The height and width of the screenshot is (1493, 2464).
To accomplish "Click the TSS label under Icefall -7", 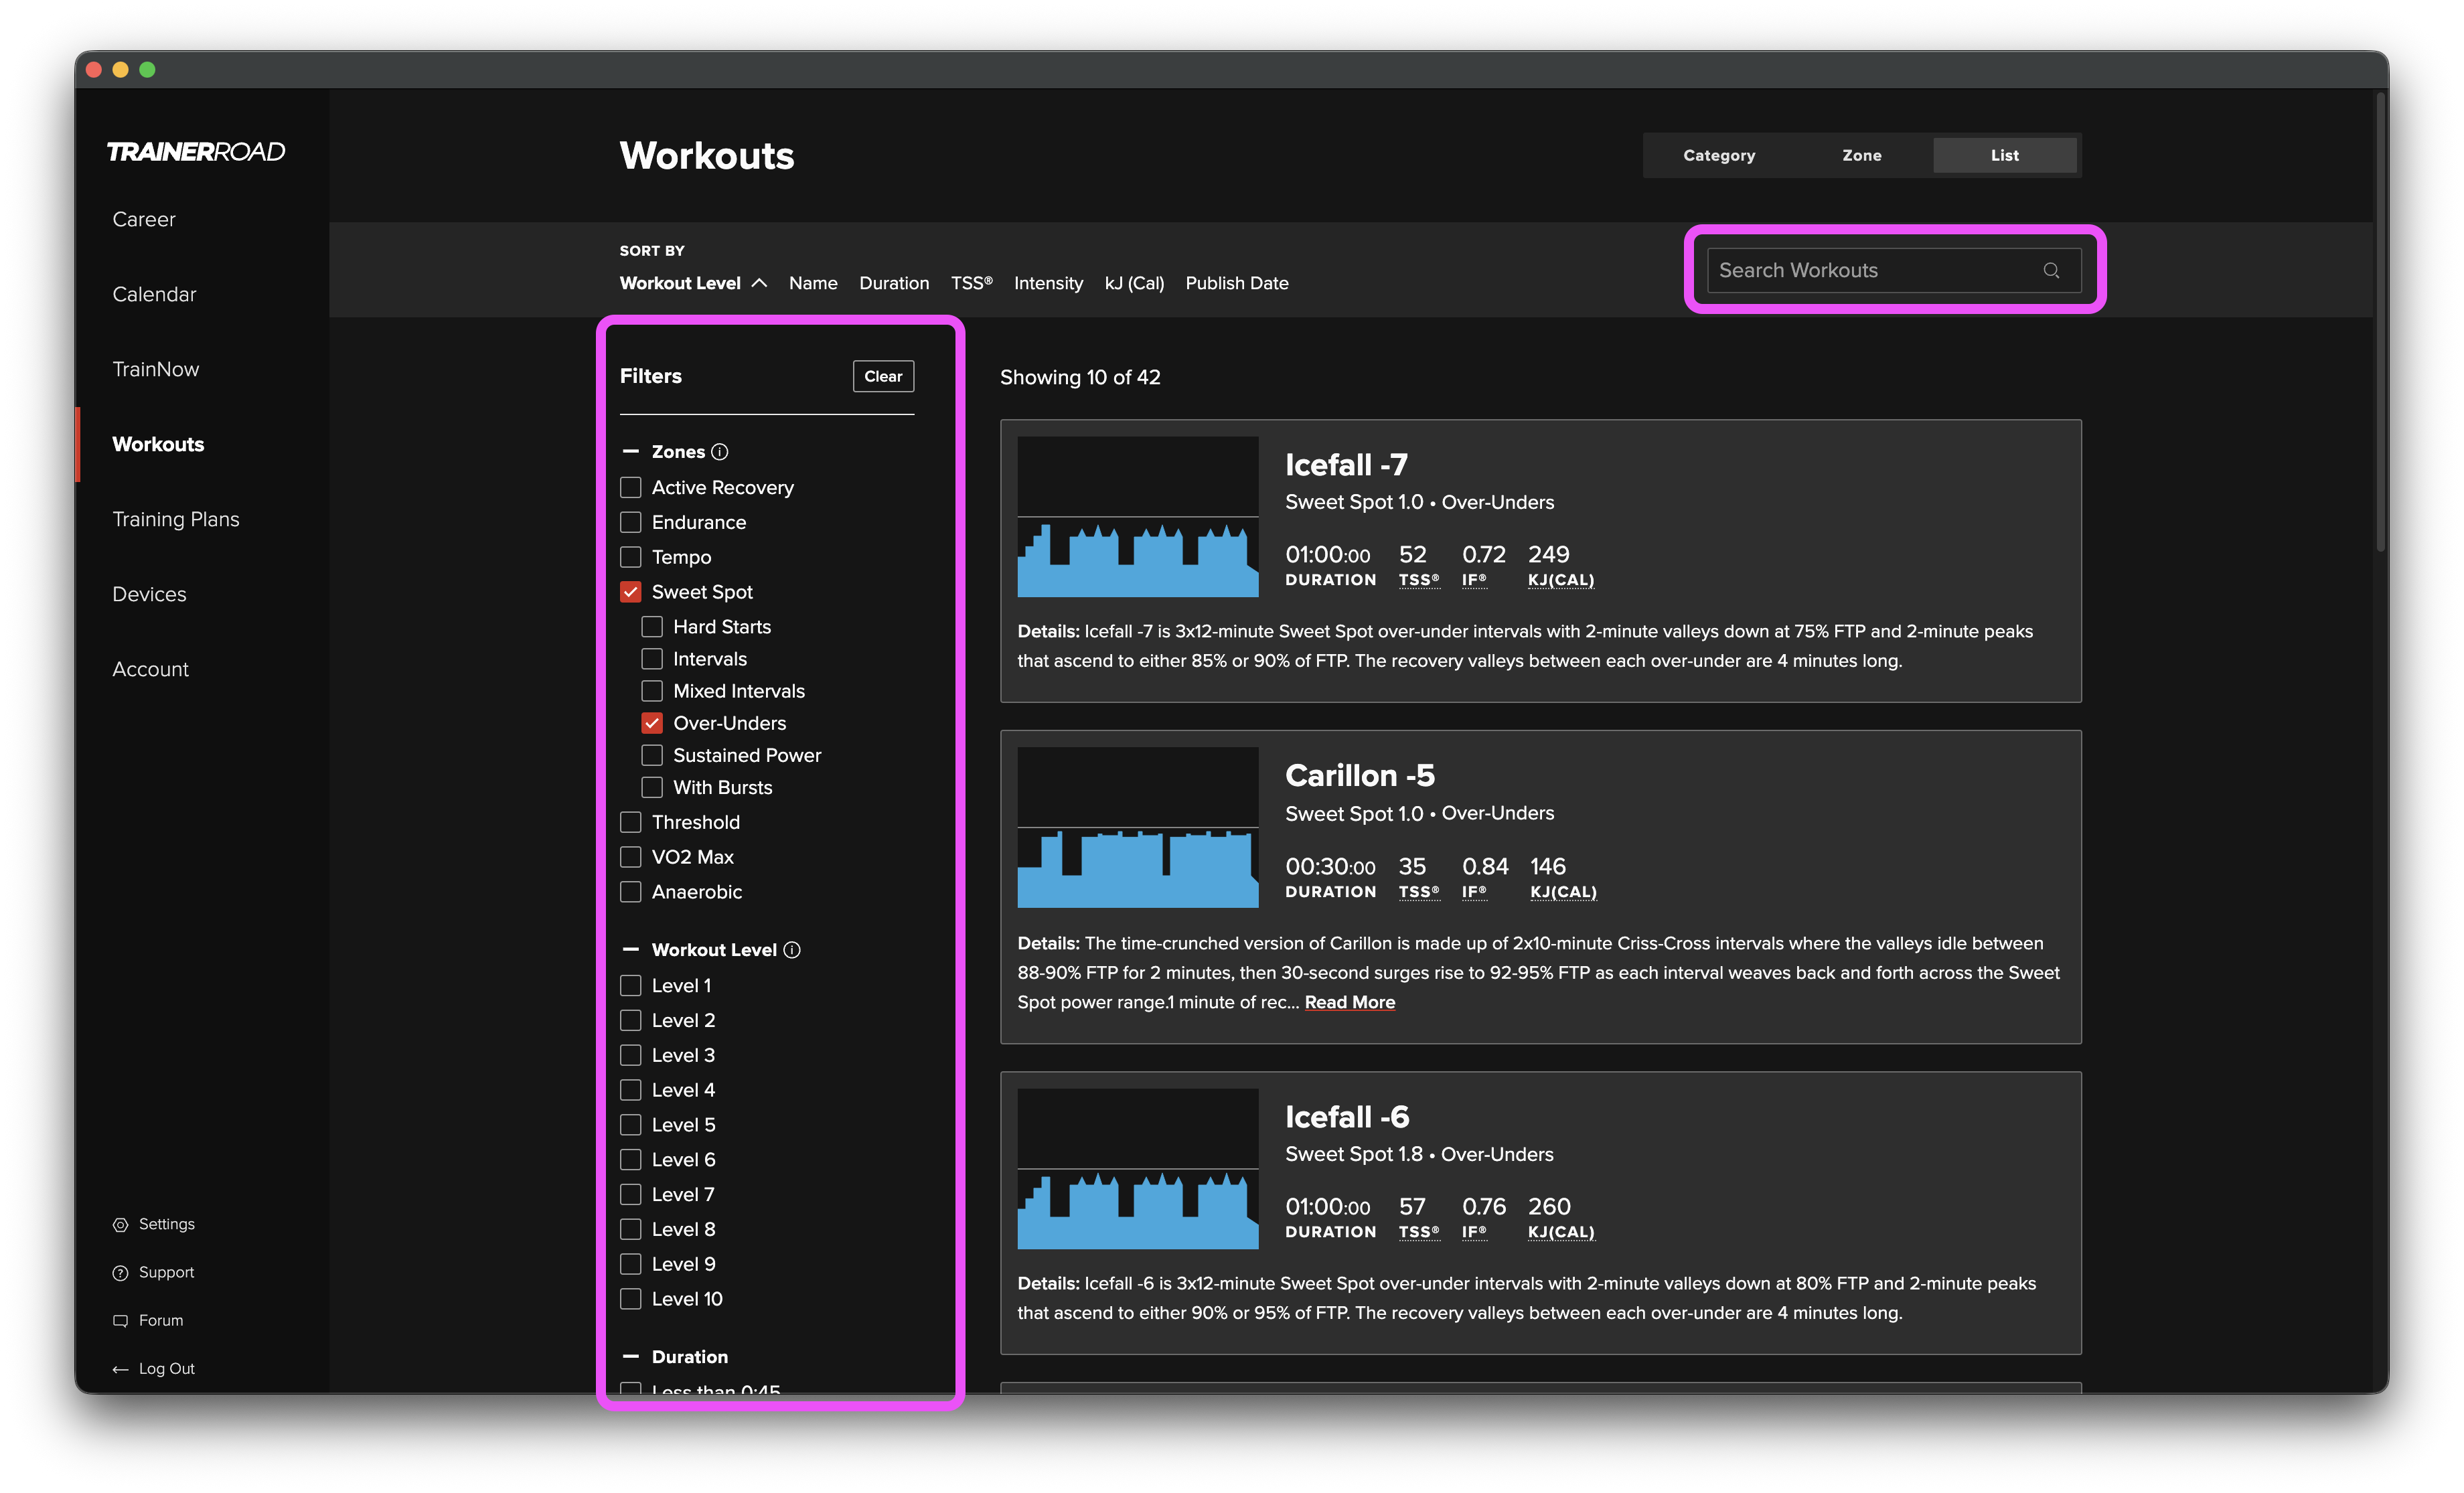I will 1419,580.
